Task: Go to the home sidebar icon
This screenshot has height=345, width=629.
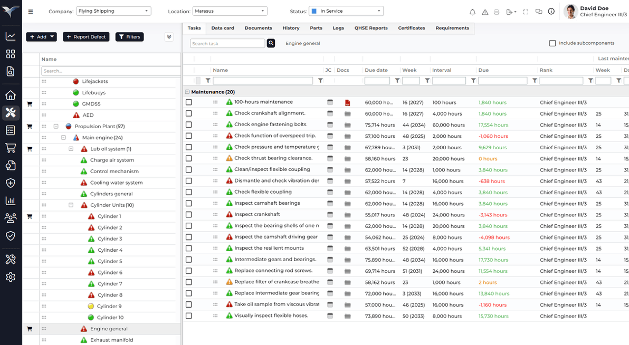Action: 10,95
